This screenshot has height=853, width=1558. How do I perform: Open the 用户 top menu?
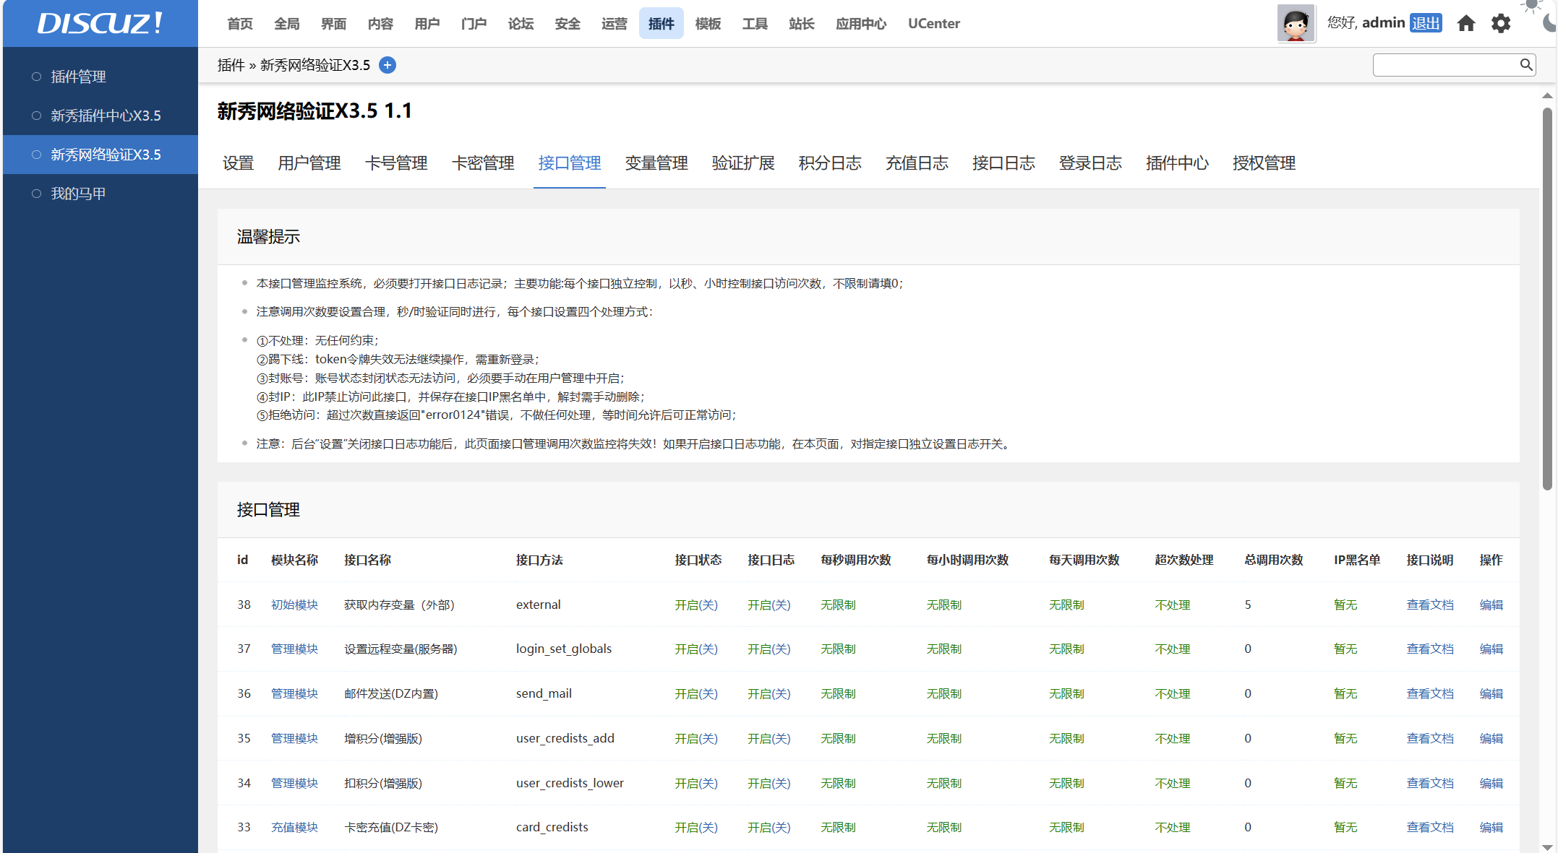pyautogui.click(x=427, y=24)
